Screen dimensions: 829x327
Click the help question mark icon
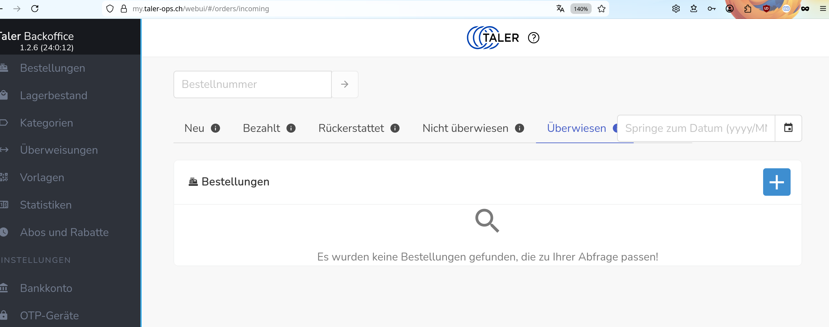[533, 38]
